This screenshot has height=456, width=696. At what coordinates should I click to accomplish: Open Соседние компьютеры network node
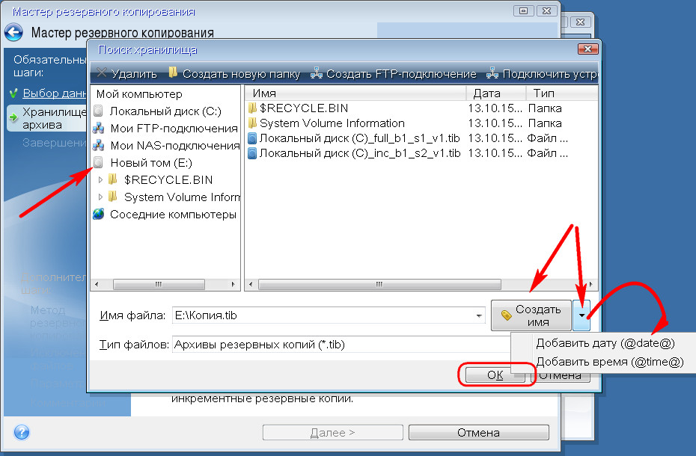coord(172,214)
